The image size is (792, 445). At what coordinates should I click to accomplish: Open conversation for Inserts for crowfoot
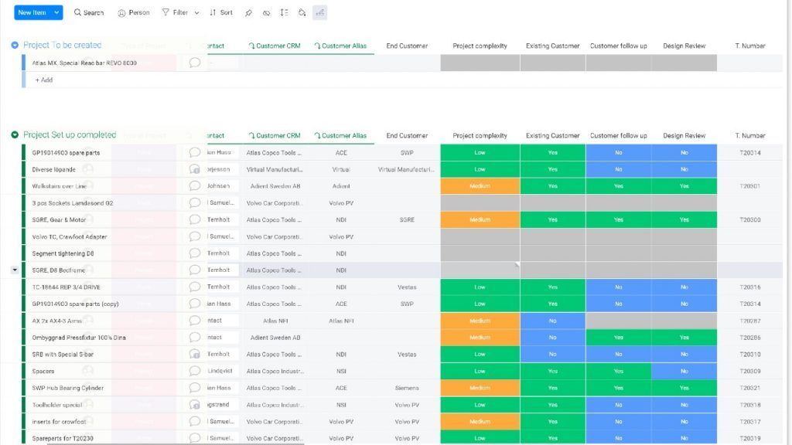[194, 421]
